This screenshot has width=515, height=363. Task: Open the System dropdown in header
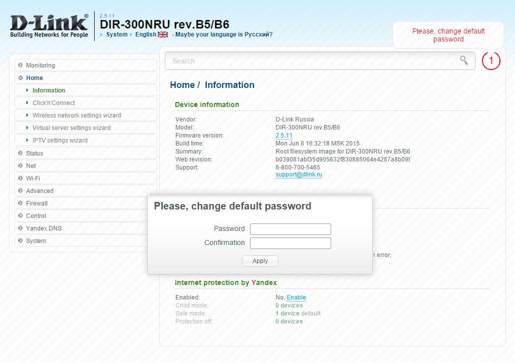(x=117, y=34)
